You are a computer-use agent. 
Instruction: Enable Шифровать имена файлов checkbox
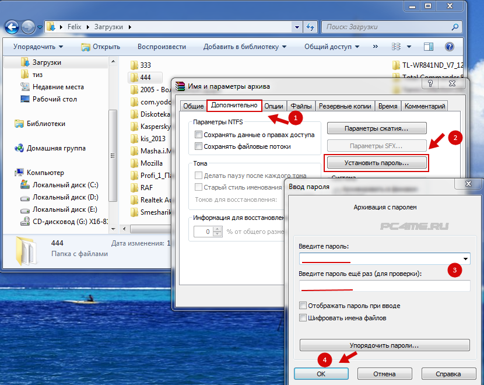point(303,318)
